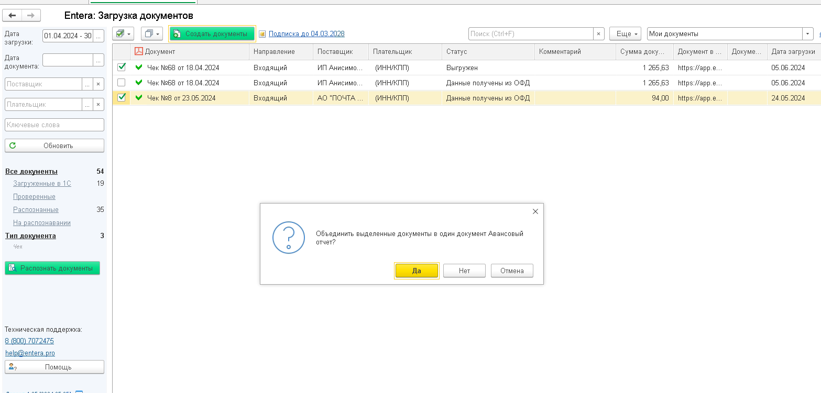Sort by the Направление column header

(281, 52)
